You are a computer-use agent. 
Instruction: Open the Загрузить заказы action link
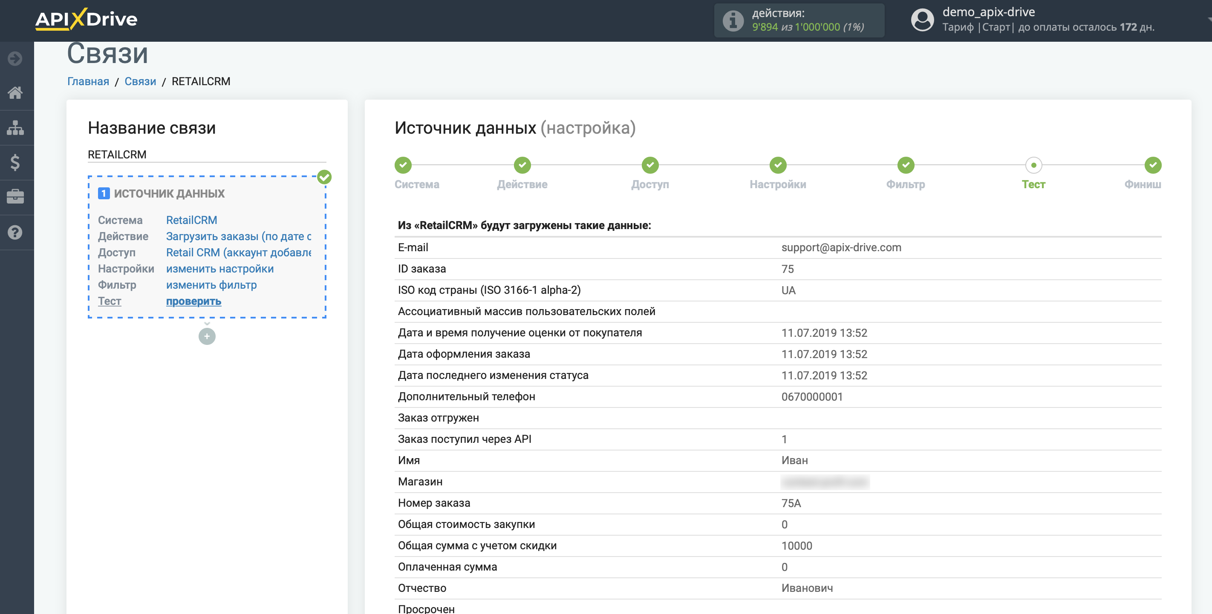coord(239,236)
